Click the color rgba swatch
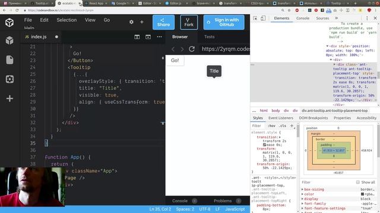The height and width of the screenshot is (213, 380). coord(362,194)
